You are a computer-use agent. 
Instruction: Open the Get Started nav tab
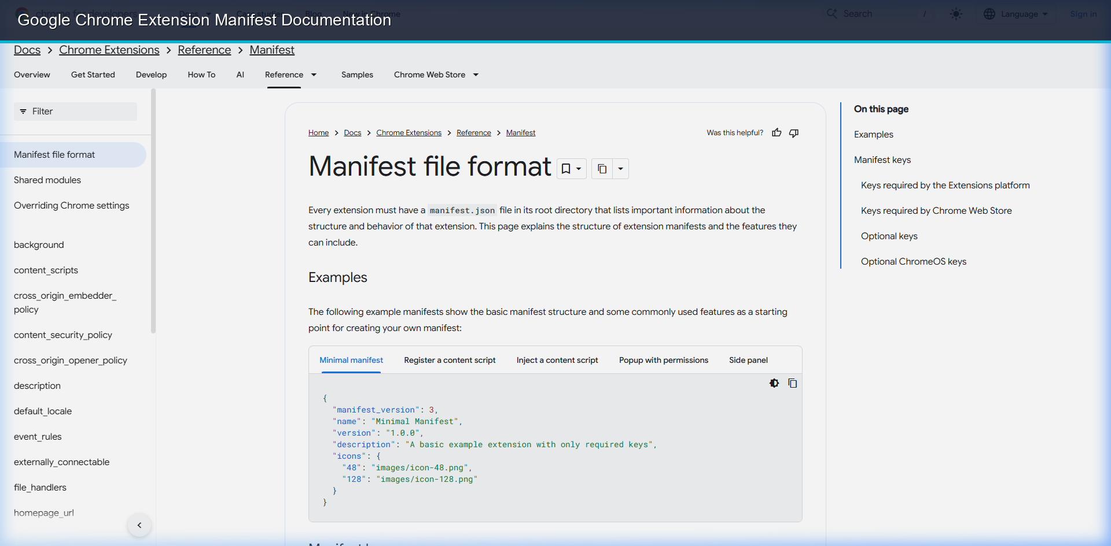(x=93, y=75)
